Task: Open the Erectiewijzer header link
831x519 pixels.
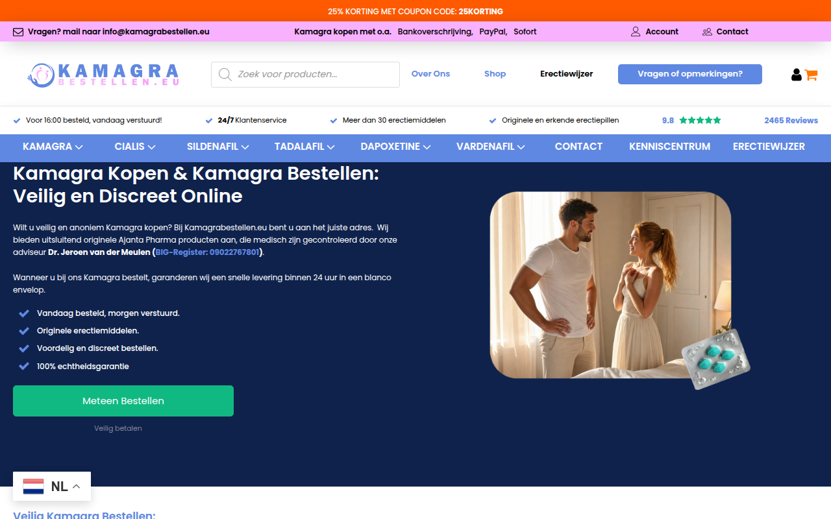Action: coord(566,74)
